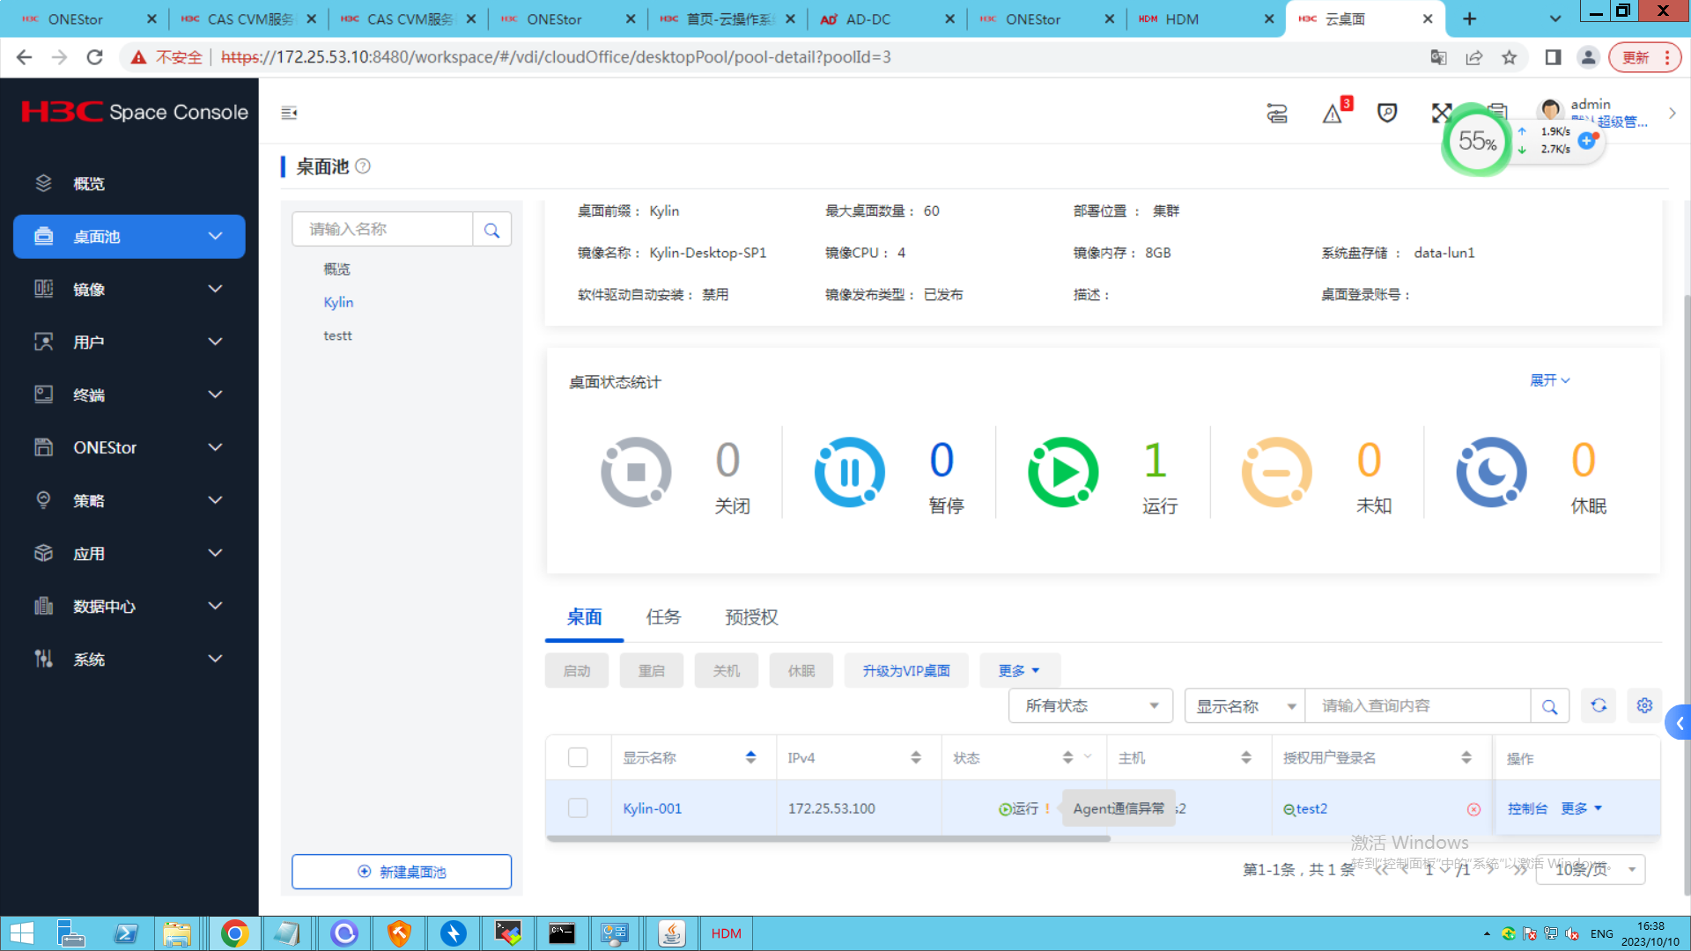Open the 所有状态 filter dropdown
The image size is (1691, 951).
pos(1089,705)
